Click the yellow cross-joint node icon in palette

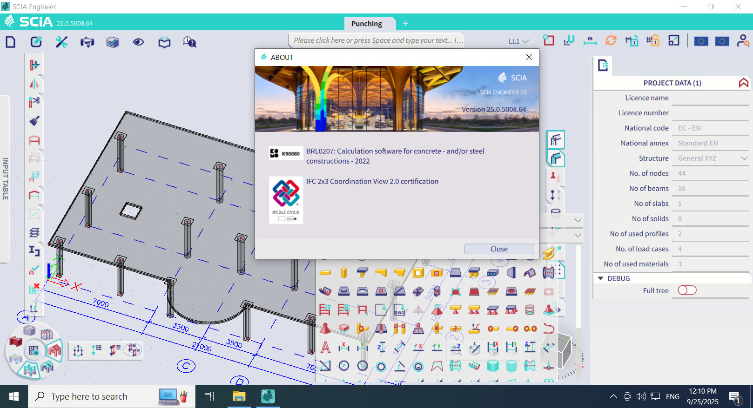pos(437,329)
